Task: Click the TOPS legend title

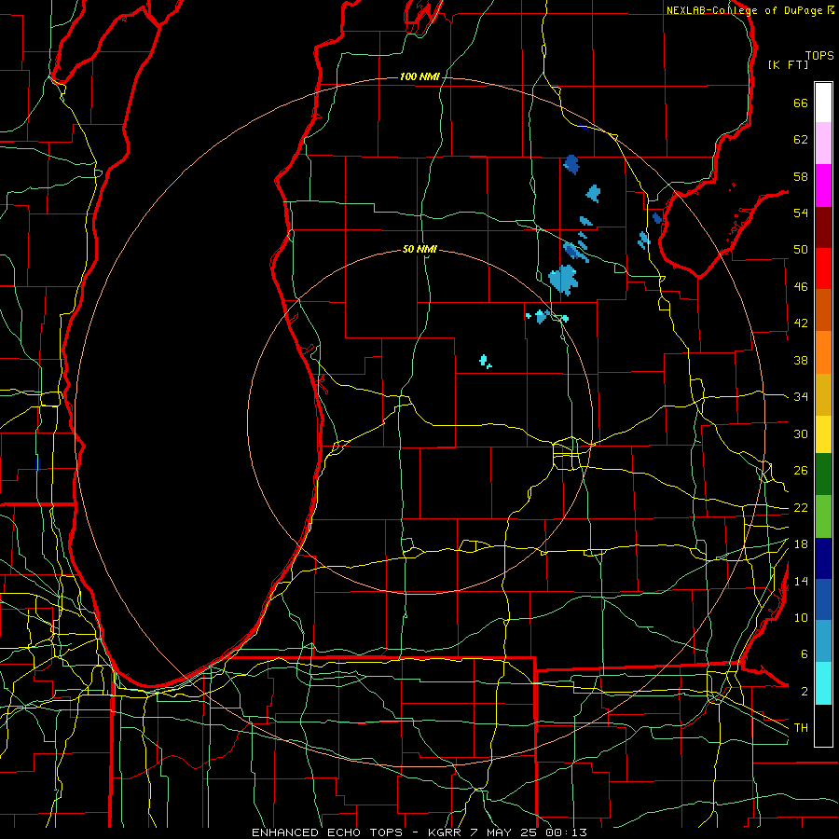Action: [819, 56]
